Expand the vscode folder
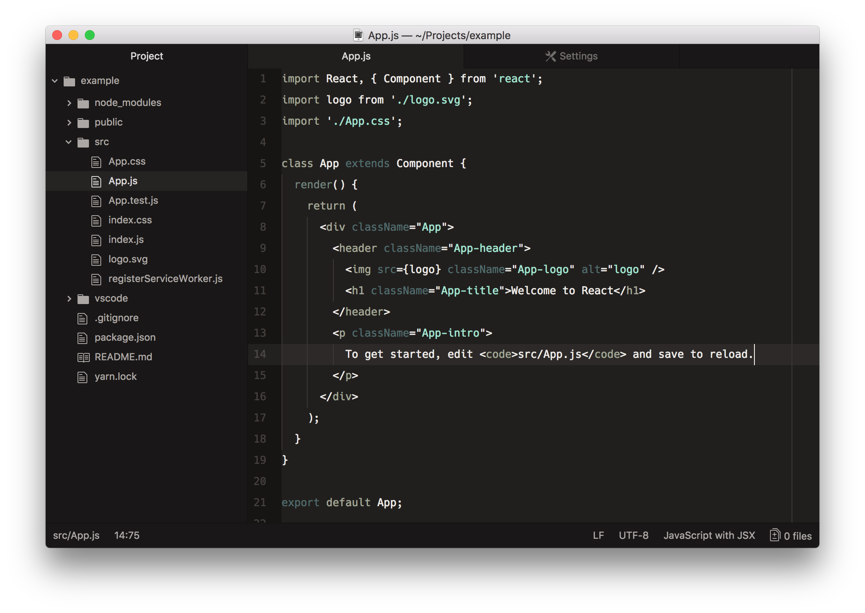The image size is (865, 613). tap(69, 298)
